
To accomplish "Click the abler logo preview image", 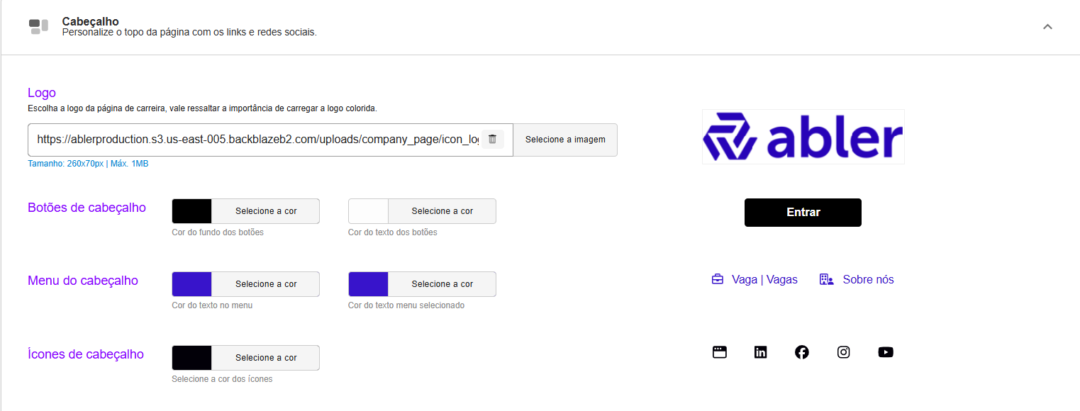I will 803,137.
